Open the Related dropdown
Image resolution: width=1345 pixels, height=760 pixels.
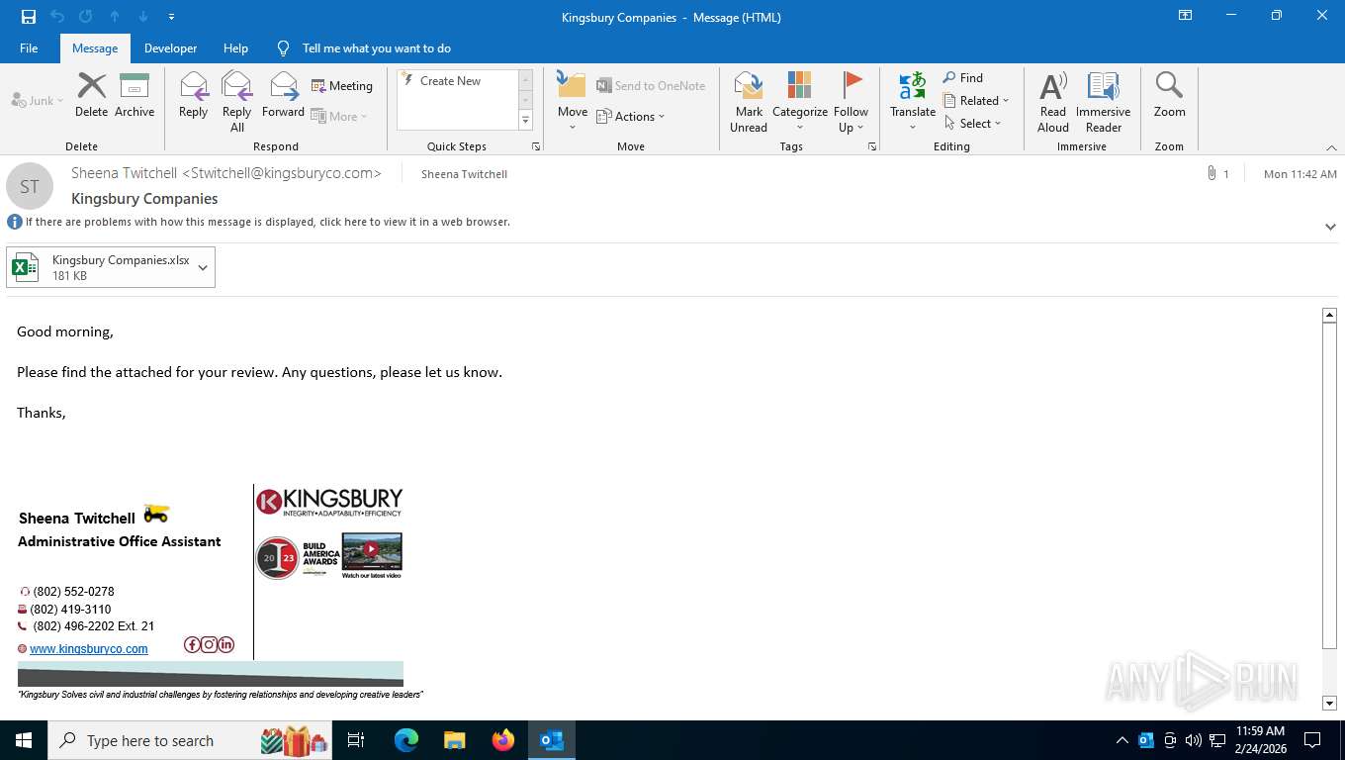tap(976, 101)
